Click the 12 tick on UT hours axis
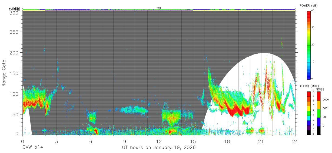 click(x=159, y=141)
